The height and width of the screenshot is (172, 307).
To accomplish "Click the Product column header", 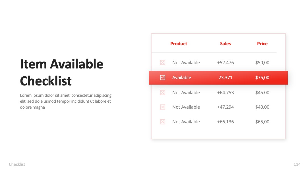I will tap(179, 44).
